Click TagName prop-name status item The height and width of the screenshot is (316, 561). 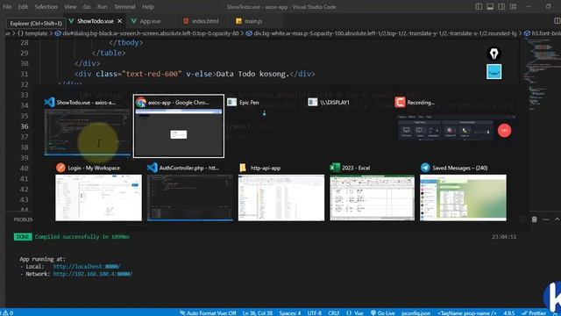click(x=466, y=312)
